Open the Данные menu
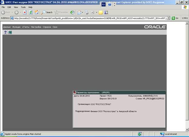Image resolution: width=189 pixels, height=137 pixels. (7, 27)
